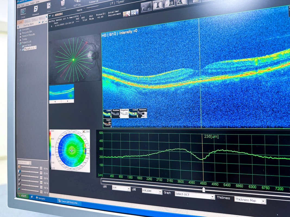Click the plus icon beside list tabs
The image size is (290, 217).
43,22
